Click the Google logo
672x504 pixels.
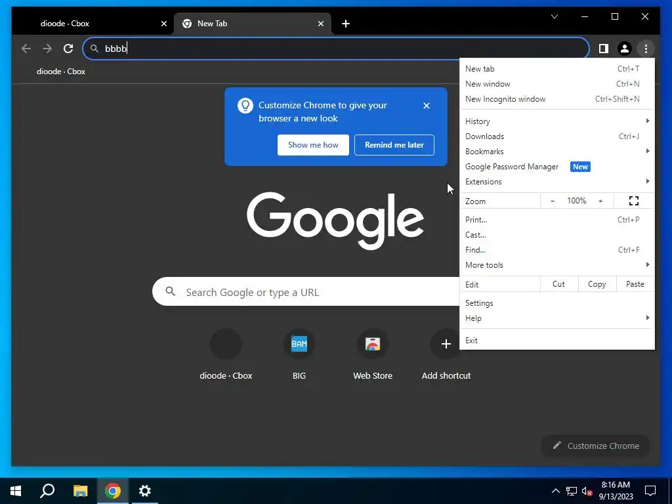[335, 220]
